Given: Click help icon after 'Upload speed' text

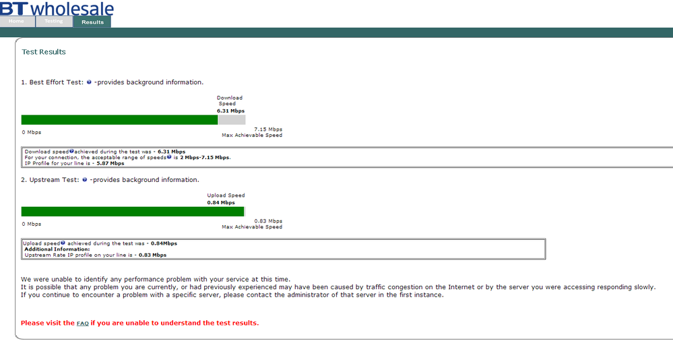Looking at the screenshot, I should 63,243.
